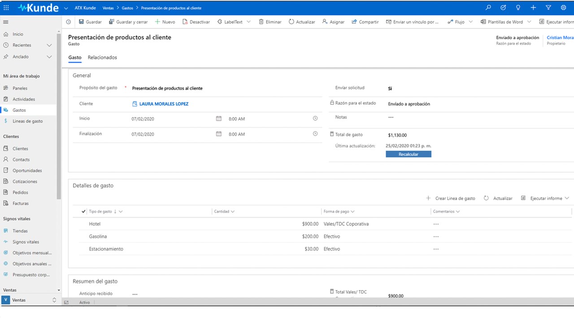The image size is (574, 322).
Task: Open the Comentarios column dropdown
Action: [x=458, y=212]
